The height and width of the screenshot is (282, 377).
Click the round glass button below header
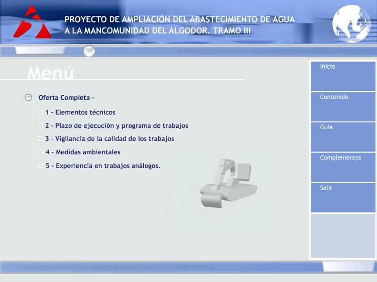click(89, 51)
